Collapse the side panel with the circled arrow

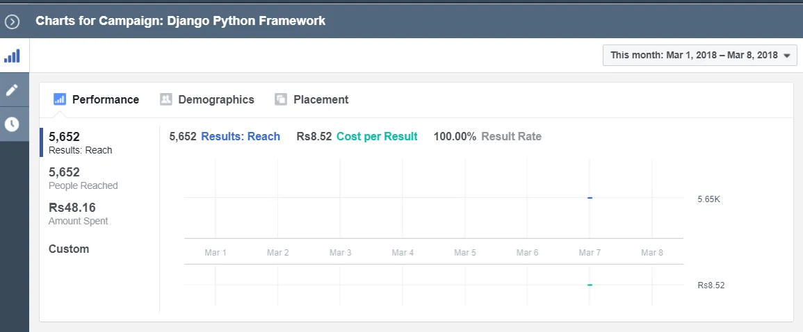click(12, 22)
